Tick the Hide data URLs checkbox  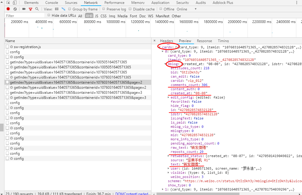tap(49, 15)
